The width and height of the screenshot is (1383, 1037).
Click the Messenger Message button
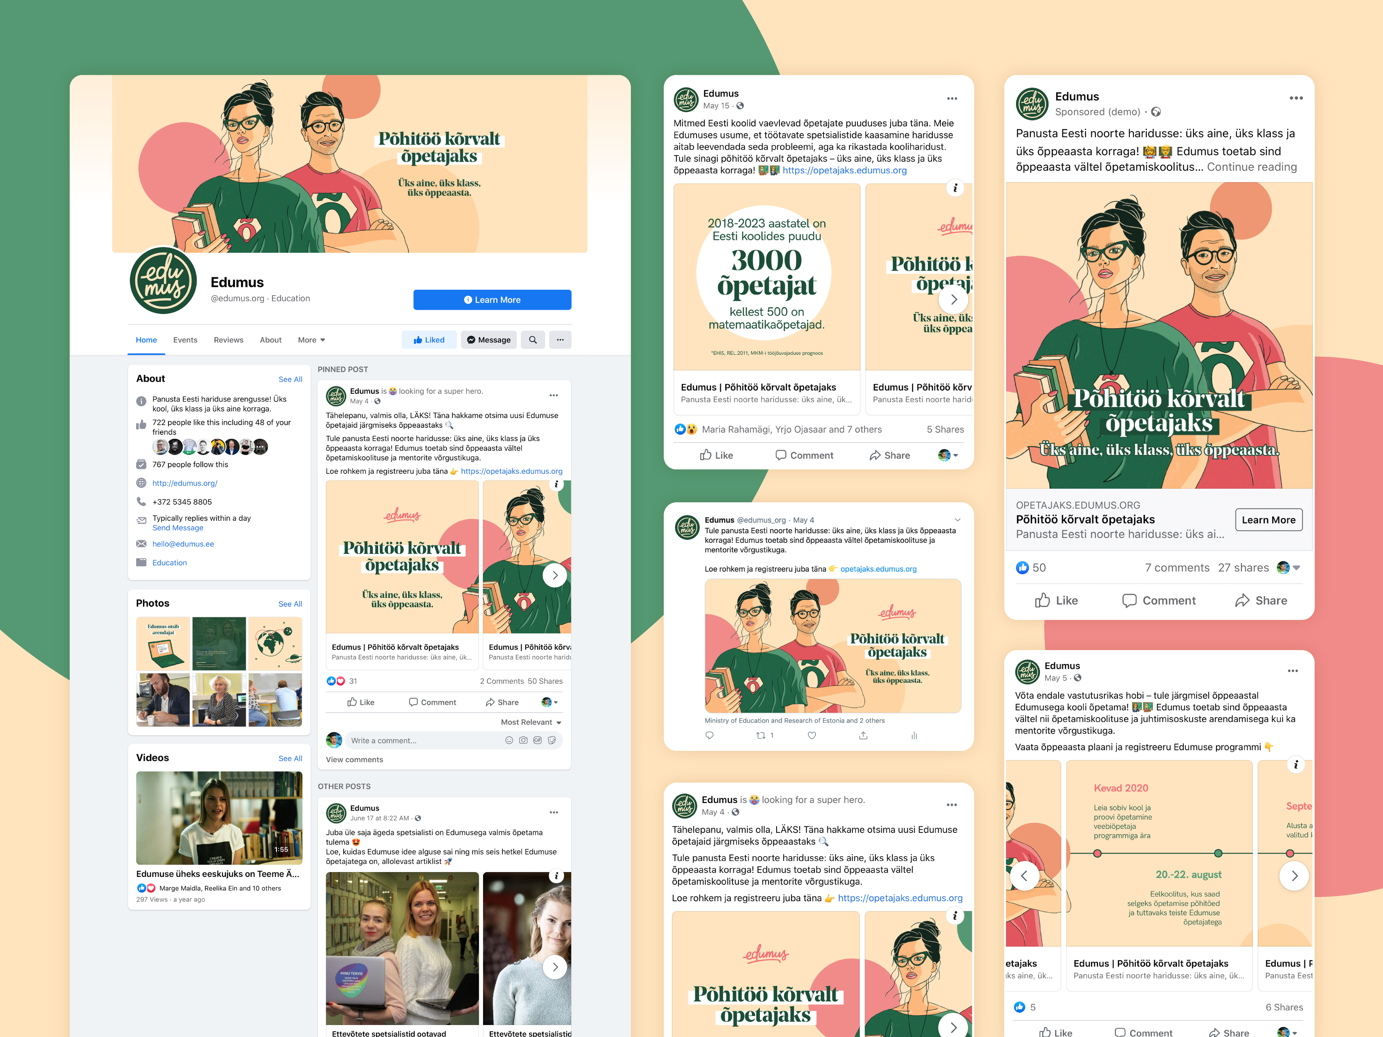(x=488, y=340)
